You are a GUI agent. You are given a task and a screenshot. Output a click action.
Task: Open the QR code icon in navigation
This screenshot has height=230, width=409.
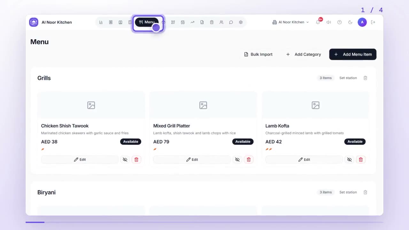(173, 22)
